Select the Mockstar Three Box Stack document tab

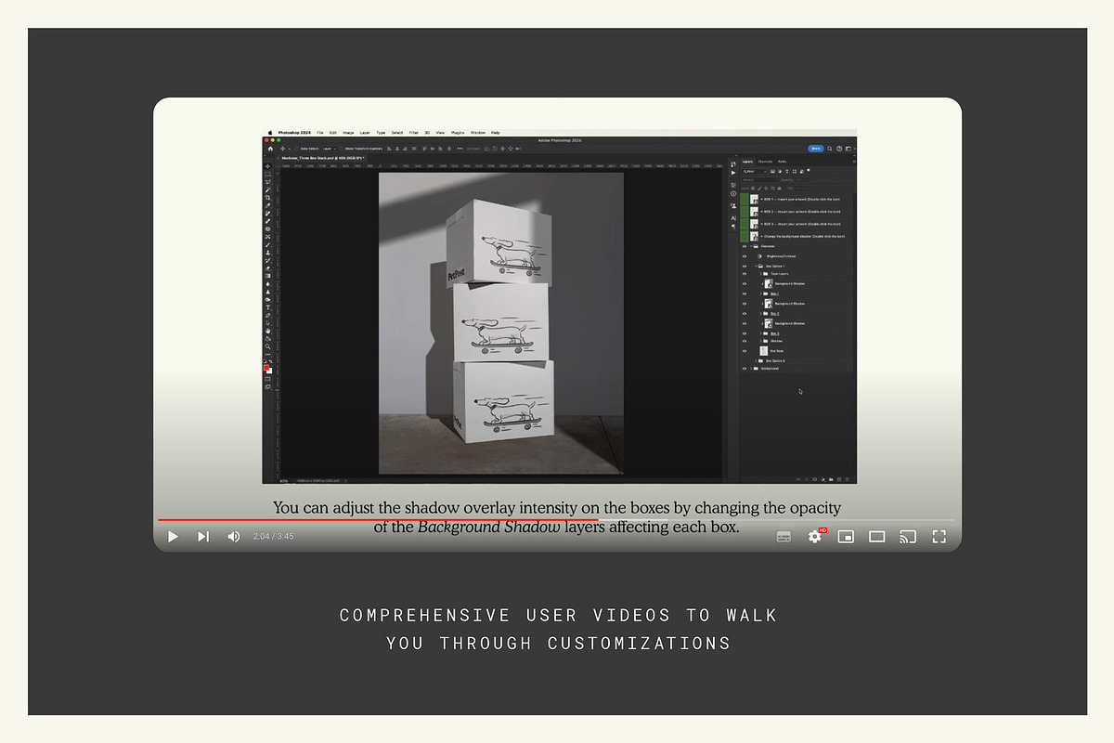pyautogui.click(x=322, y=158)
